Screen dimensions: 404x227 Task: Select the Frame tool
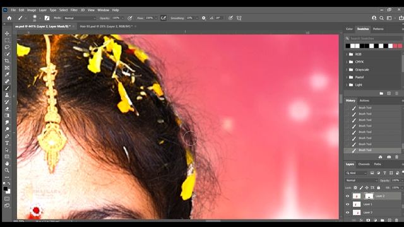pyautogui.click(x=7, y=67)
